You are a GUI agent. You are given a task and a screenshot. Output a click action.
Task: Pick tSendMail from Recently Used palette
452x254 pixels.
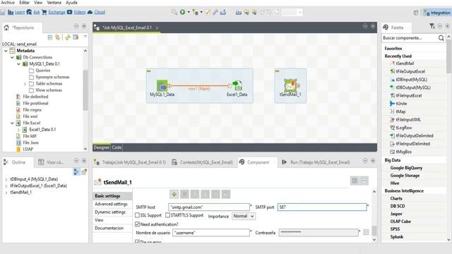405,64
